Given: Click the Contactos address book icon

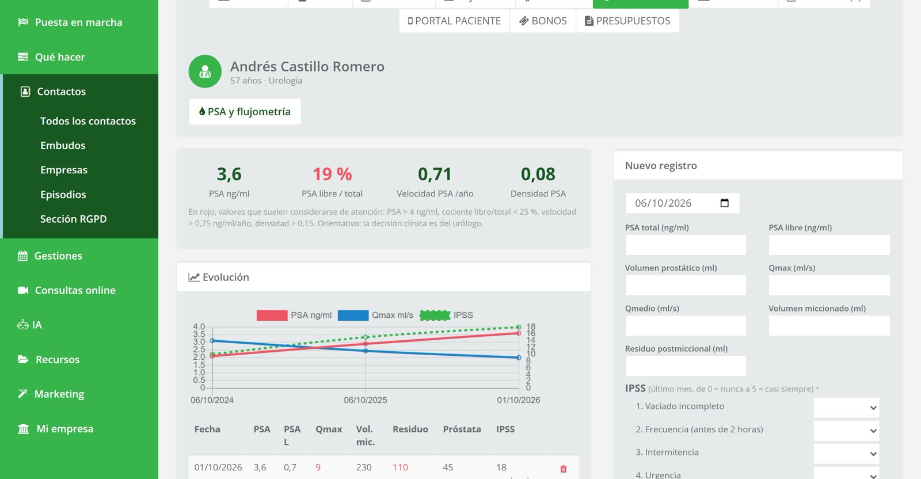Looking at the screenshot, I should [25, 92].
